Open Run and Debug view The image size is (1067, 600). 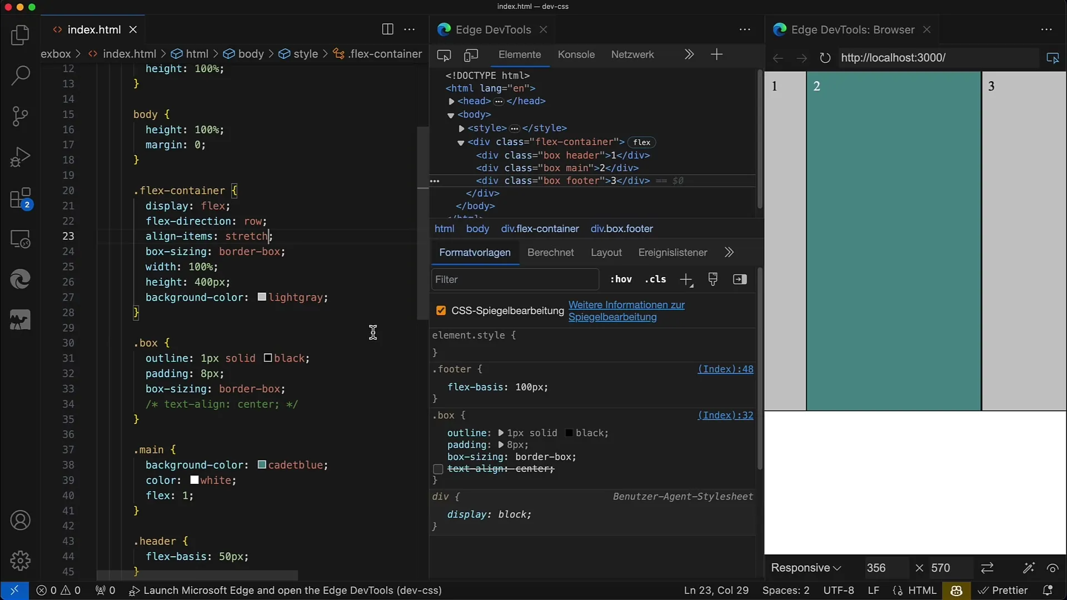coord(21,157)
